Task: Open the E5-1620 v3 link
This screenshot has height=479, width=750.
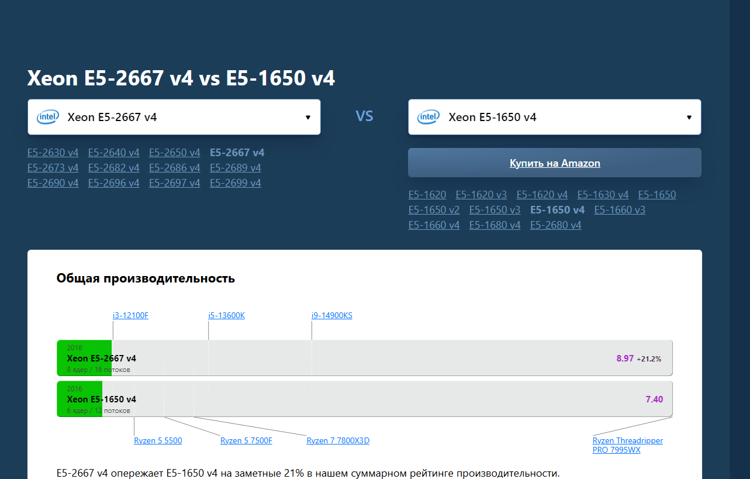Action: [x=481, y=195]
